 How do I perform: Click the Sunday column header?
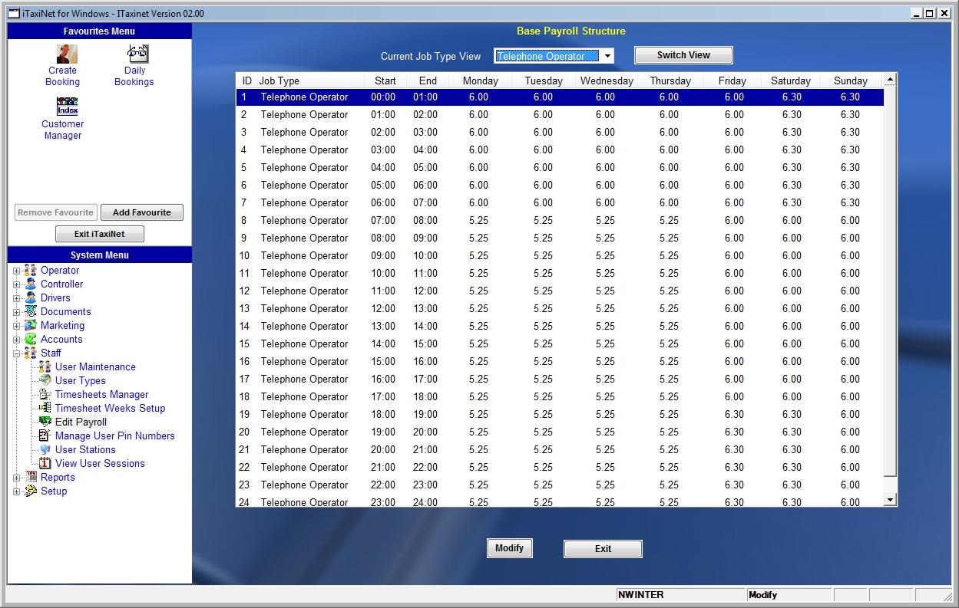pos(851,81)
